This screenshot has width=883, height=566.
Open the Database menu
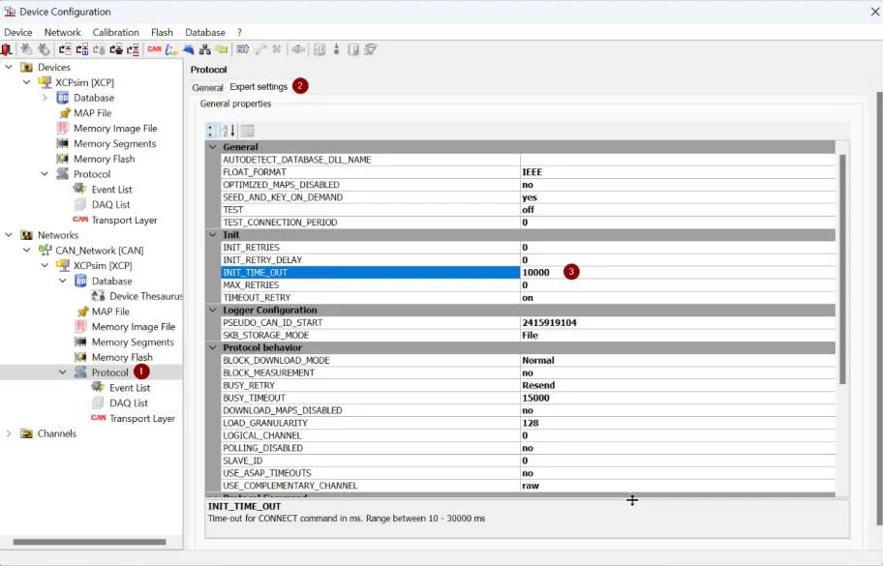205,32
